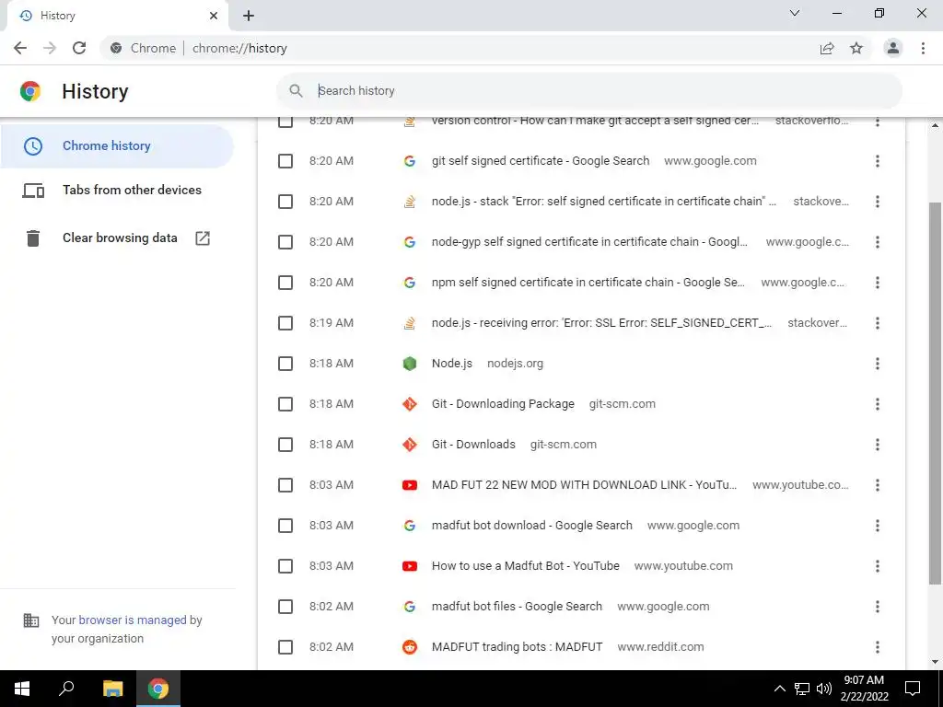Open actions menu for Git - Downloading Package row
The image size is (943, 707).
(878, 404)
